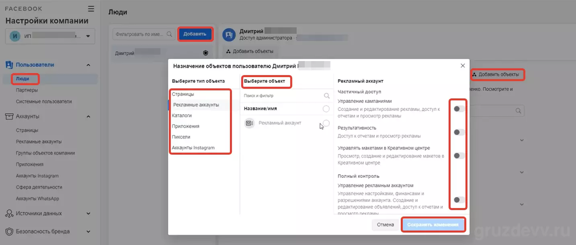Open Люди in the sidebar
Viewport: 576px width, 245px height.
coord(23,79)
